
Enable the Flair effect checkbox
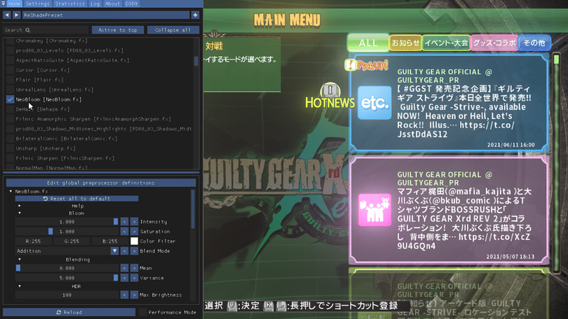pyautogui.click(x=10, y=80)
